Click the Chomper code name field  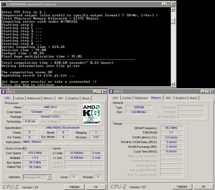click(x=37, y=112)
